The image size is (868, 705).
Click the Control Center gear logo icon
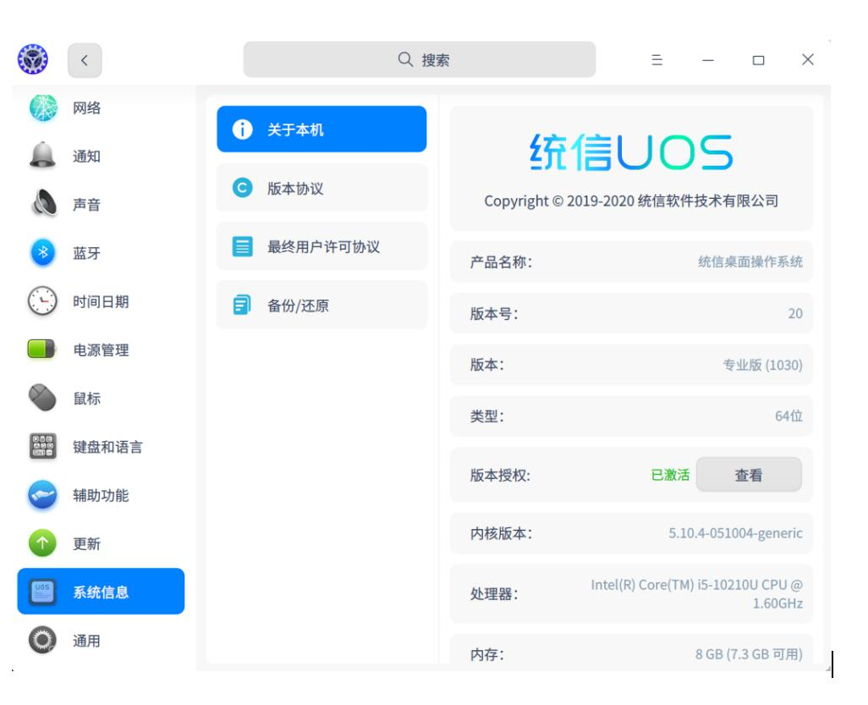33,59
